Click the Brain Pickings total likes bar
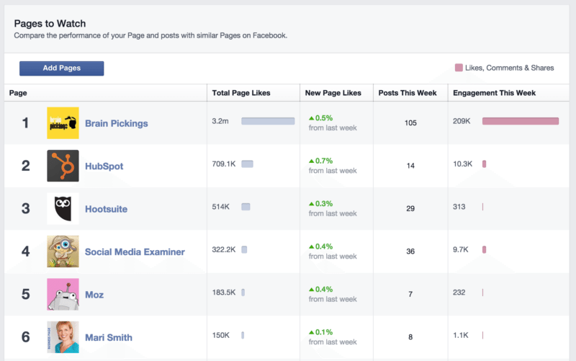The width and height of the screenshot is (576, 361). (x=268, y=121)
